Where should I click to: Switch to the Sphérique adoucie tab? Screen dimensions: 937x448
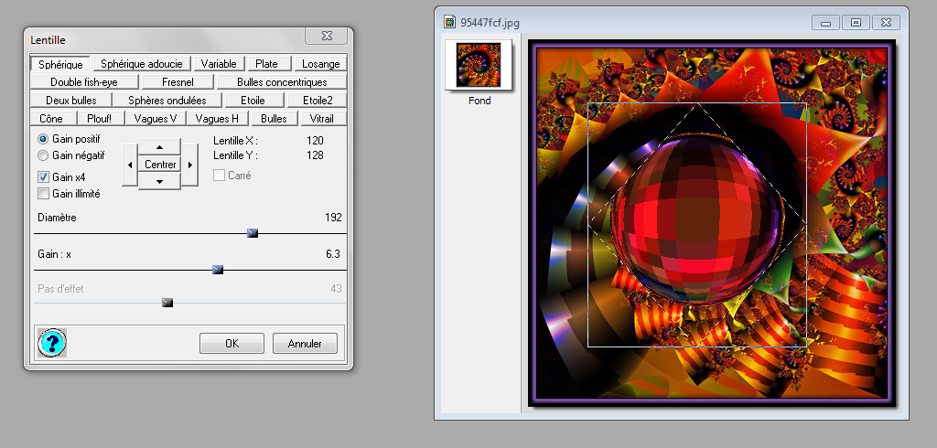pyautogui.click(x=142, y=64)
